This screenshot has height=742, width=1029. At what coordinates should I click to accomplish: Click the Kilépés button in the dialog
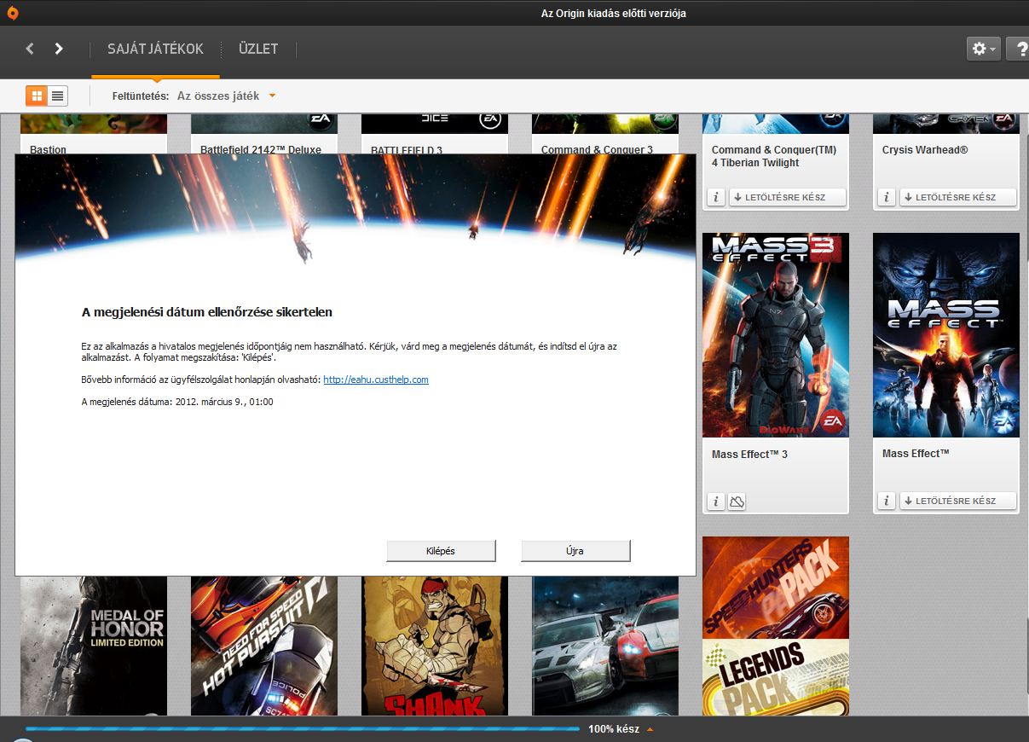(x=441, y=551)
